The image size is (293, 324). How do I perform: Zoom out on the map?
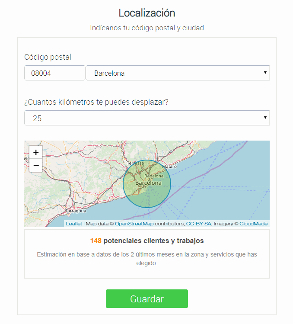point(36,165)
